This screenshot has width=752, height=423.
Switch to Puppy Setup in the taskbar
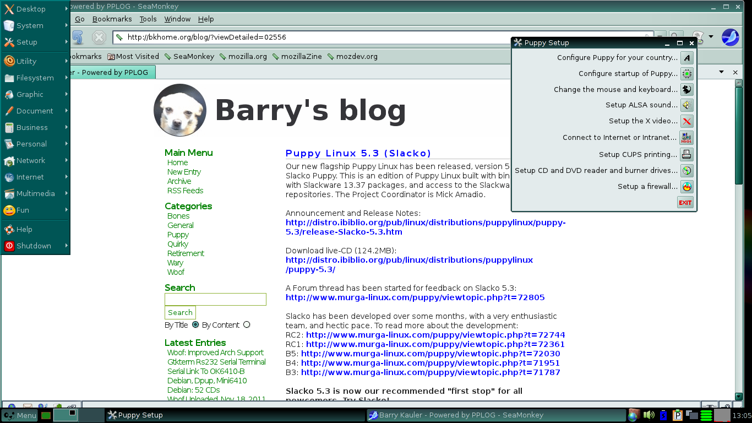(235, 415)
